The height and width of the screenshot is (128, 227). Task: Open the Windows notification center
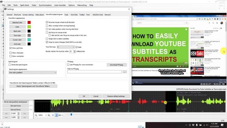tap(222, 125)
